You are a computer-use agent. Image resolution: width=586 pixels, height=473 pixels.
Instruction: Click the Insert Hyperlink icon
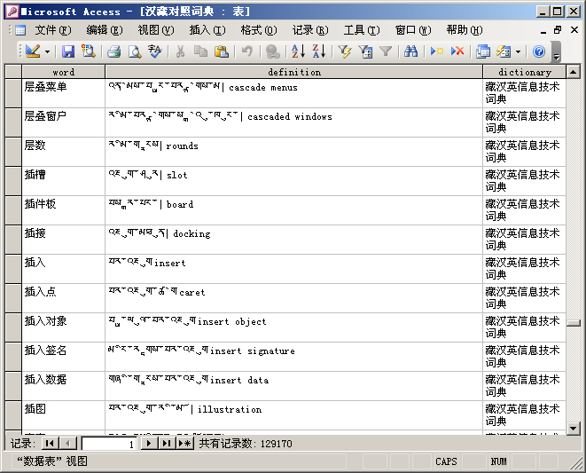coord(273,51)
